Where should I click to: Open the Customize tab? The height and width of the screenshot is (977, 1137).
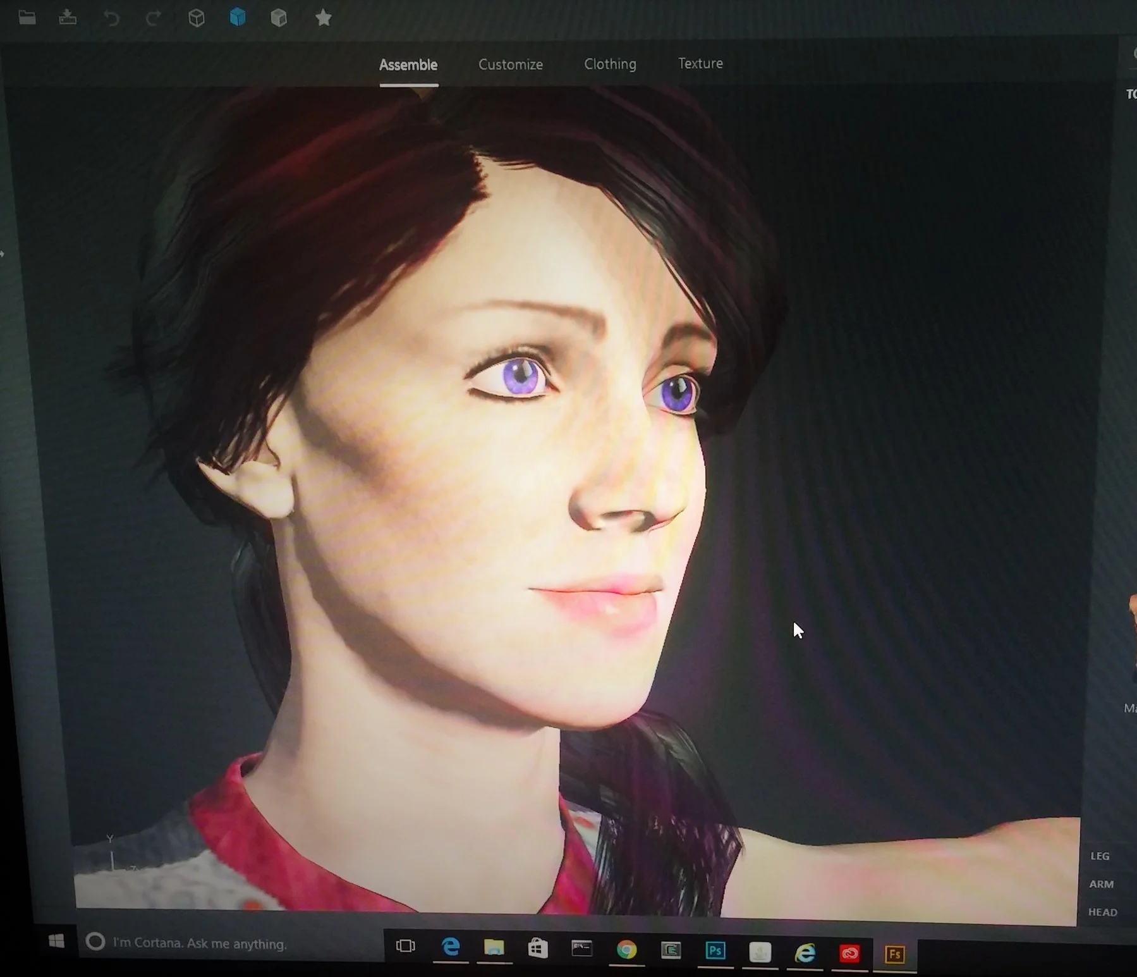511,65
